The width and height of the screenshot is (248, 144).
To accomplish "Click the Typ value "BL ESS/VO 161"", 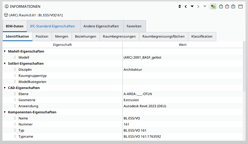I will click(x=135, y=130).
